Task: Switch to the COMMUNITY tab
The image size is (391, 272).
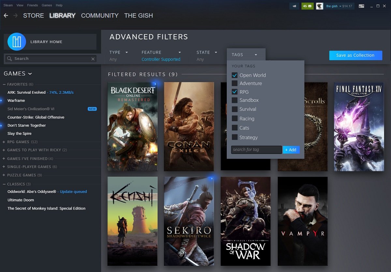Action: click(x=100, y=16)
